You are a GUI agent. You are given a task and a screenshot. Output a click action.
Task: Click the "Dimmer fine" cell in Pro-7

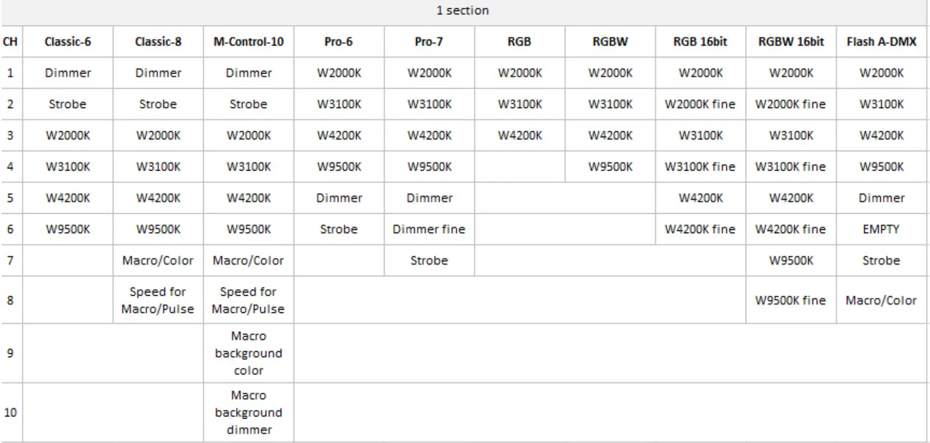point(429,229)
